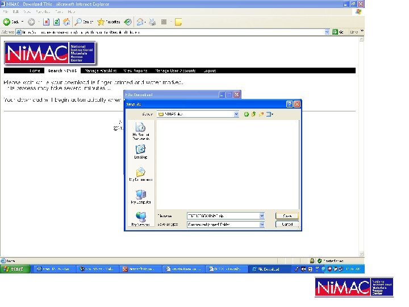This screenshot has width=409, height=307.
Task: Open Manage Watchlist in NIMAC navigation
Action: pyautogui.click(x=101, y=70)
